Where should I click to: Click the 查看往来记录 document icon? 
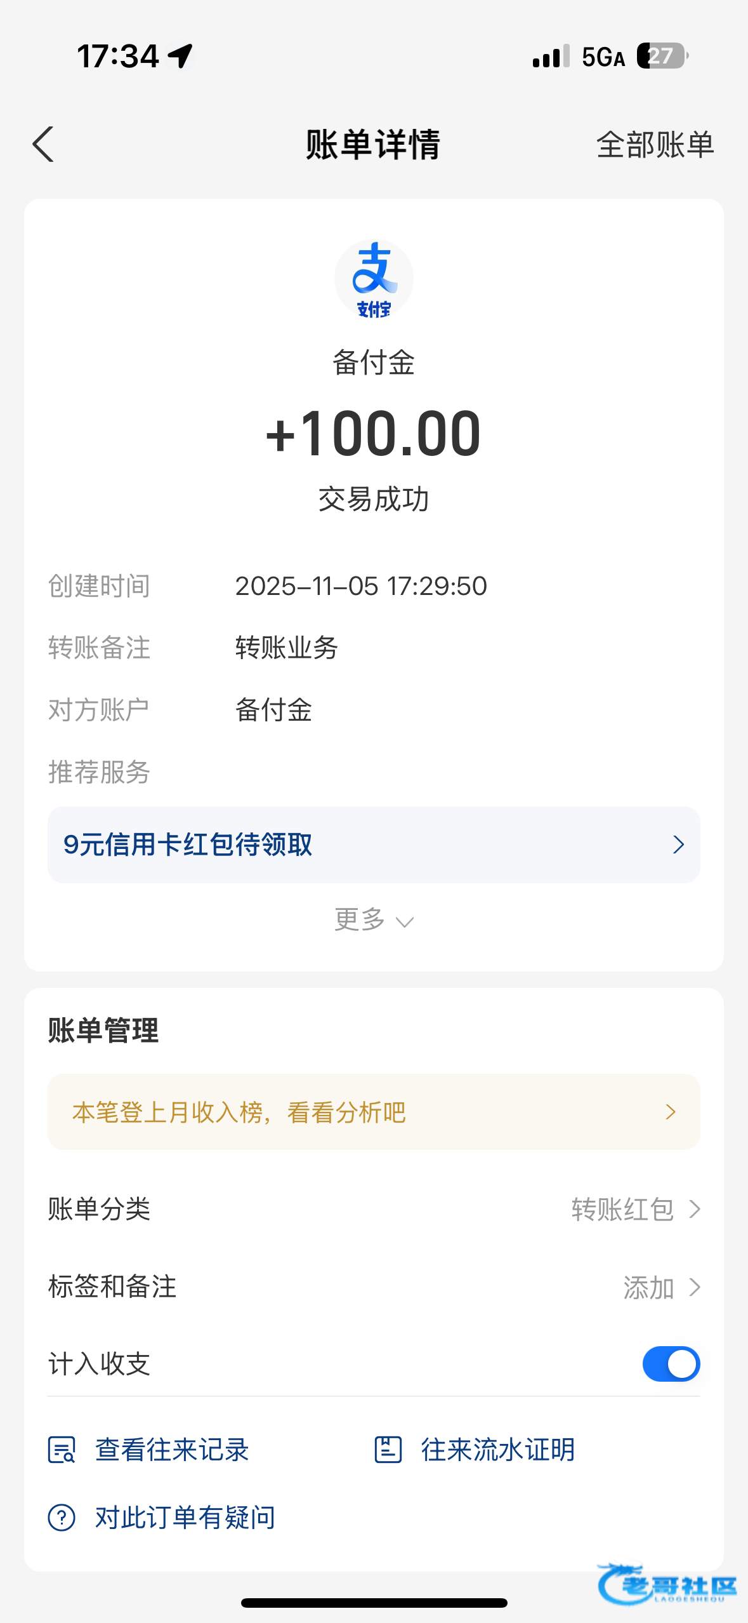click(x=62, y=1450)
